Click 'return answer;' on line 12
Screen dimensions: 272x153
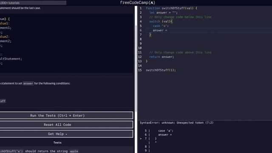161,57
